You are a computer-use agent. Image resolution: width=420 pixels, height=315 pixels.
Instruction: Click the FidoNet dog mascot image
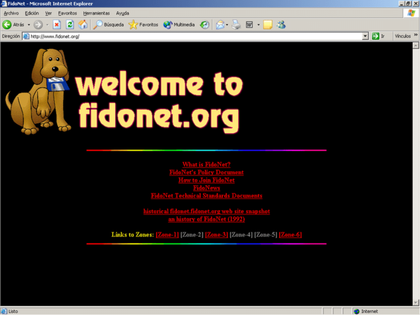tap(38, 91)
